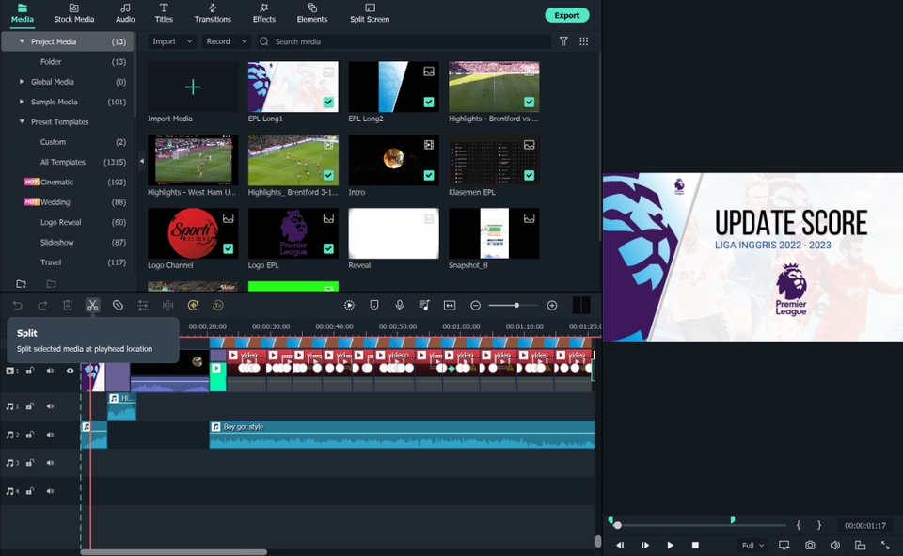Expand preview with diagonal arrows icon
Screen dimensions: 903x556
[x=885, y=545]
